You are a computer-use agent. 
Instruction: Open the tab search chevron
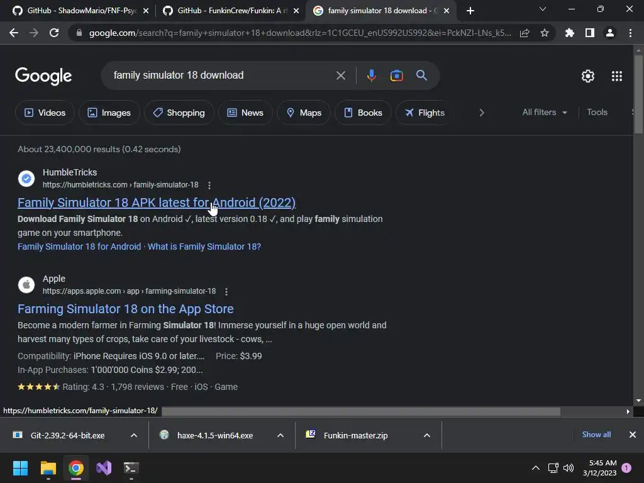pyautogui.click(x=543, y=9)
